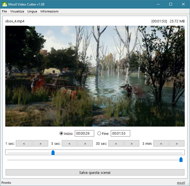Advance 30 seconds with right arrow
The height and width of the screenshot is (186, 190).
point(132,143)
